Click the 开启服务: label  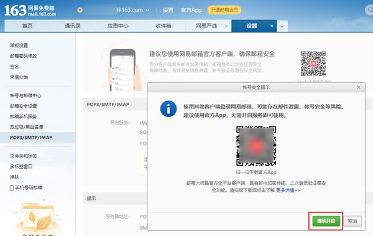point(119,123)
